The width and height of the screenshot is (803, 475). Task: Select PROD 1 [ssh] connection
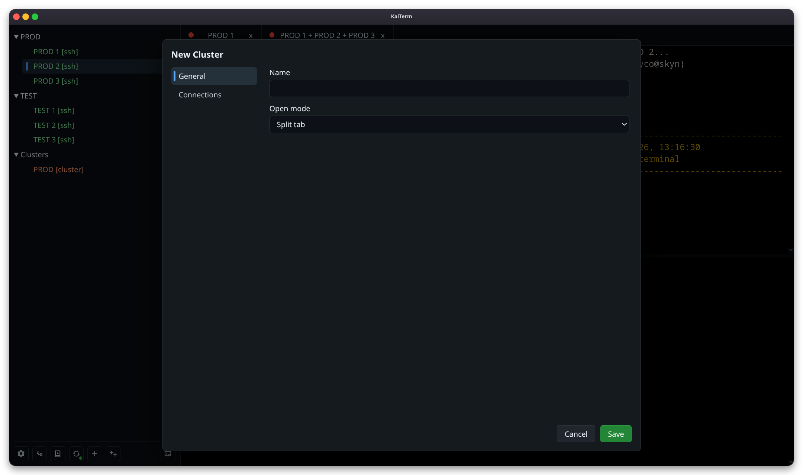[x=56, y=52]
